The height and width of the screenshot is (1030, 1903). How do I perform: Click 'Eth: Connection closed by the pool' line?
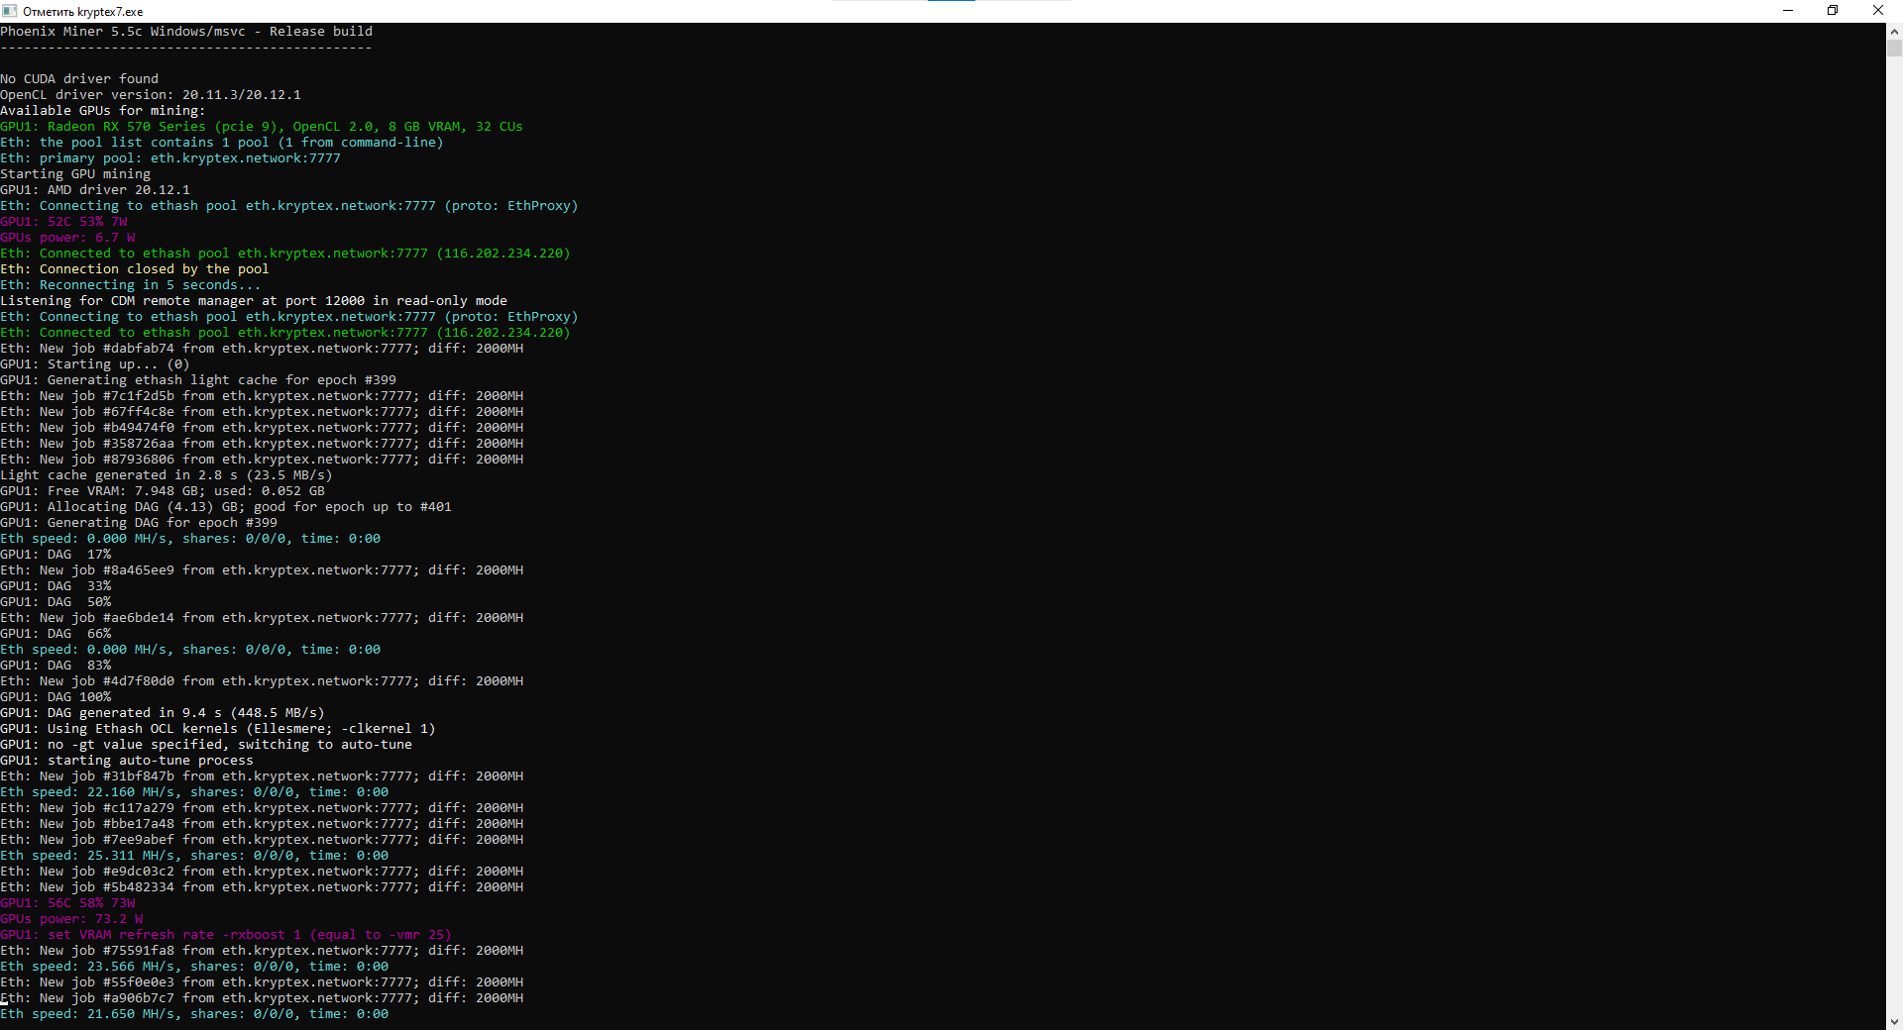click(135, 269)
